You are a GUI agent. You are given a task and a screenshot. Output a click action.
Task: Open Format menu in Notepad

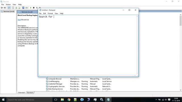(50, 13)
